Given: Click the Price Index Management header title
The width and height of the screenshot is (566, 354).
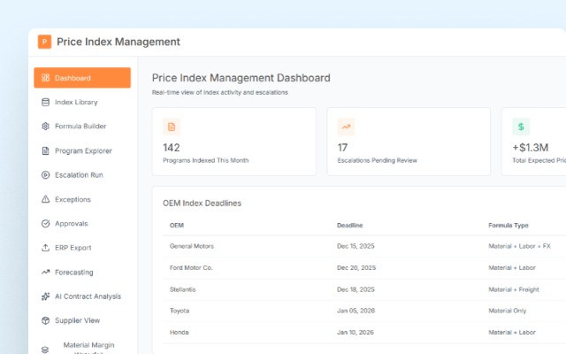Looking at the screenshot, I should tap(119, 42).
